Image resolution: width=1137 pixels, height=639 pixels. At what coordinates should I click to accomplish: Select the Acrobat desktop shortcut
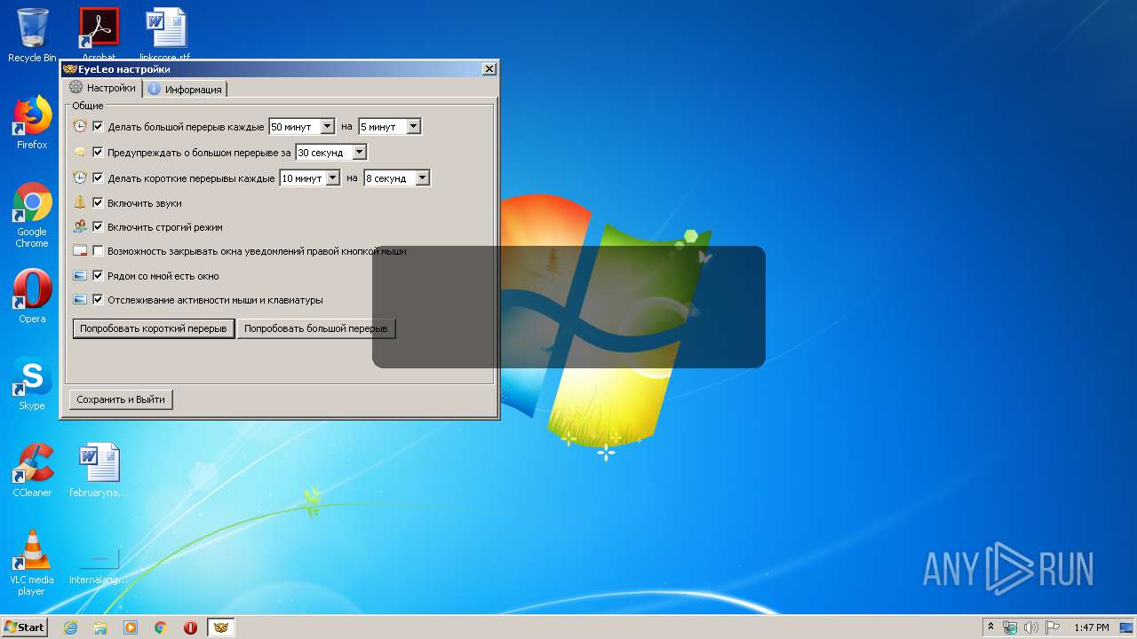click(x=99, y=33)
